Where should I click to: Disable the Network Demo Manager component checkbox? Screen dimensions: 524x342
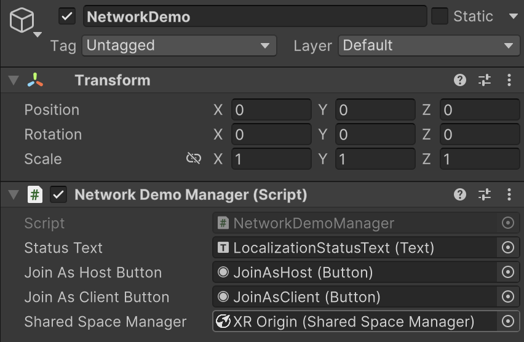pos(58,194)
